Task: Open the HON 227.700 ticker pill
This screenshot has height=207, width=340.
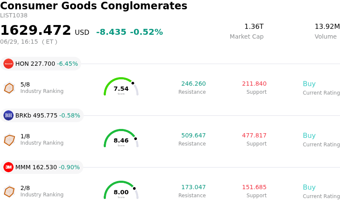Action: 40,64
